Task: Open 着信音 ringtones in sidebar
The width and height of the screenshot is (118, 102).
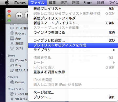Action: (19, 44)
